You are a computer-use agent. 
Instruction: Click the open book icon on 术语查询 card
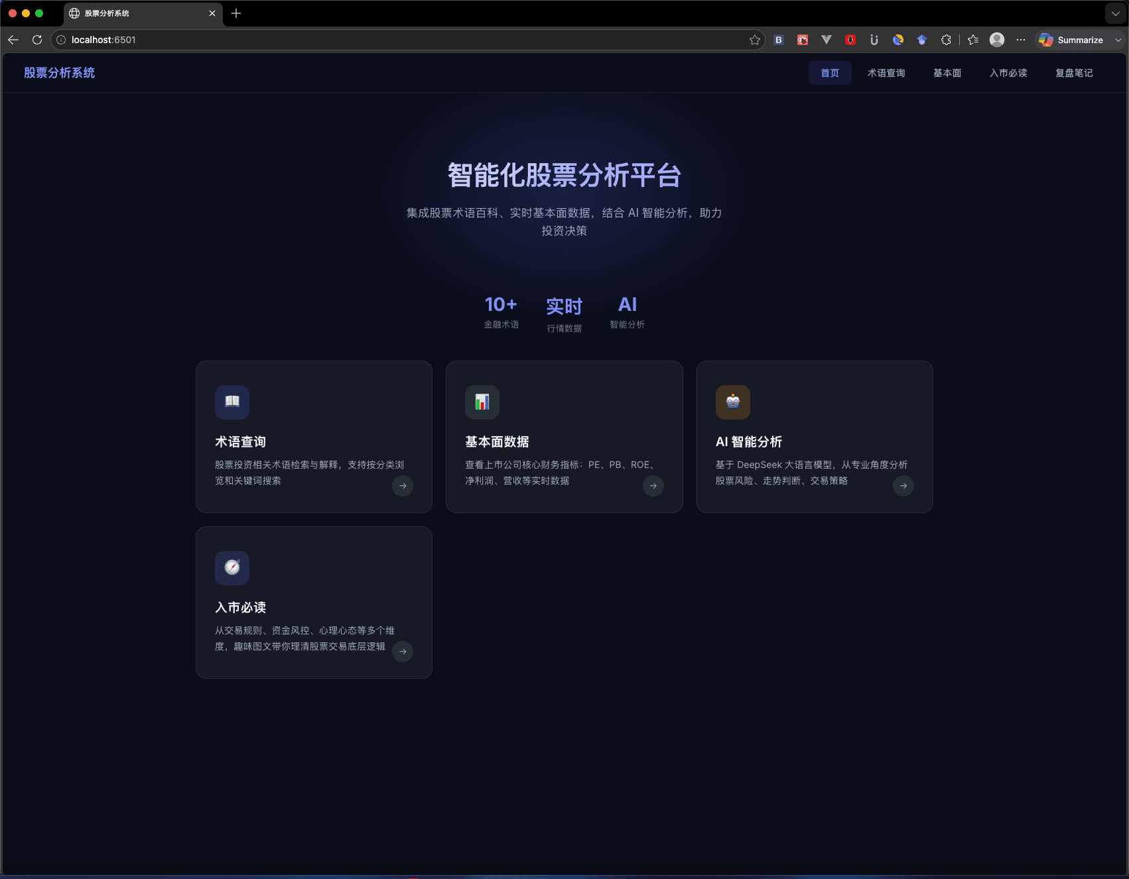click(x=232, y=402)
